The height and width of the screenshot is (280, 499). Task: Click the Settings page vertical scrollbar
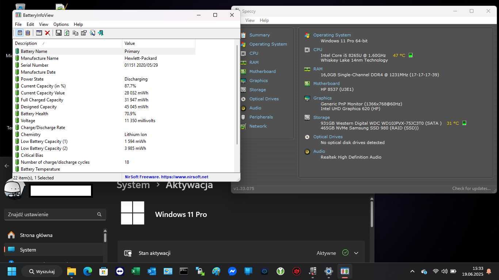[372, 214]
